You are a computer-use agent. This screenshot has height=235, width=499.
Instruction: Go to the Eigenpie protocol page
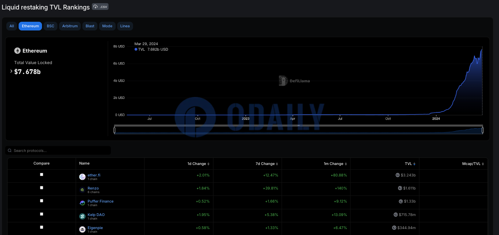click(x=95, y=227)
